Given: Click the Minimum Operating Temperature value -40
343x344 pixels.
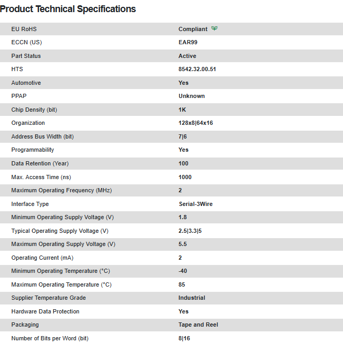Looking at the screenshot, I should pos(183,271).
